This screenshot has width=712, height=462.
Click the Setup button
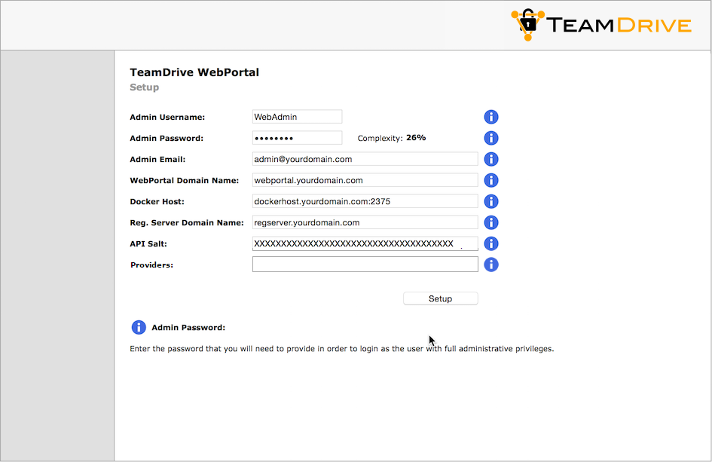(x=441, y=298)
